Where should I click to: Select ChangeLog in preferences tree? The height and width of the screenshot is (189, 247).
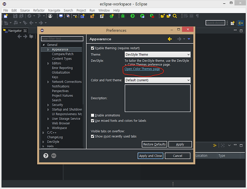point(55,137)
